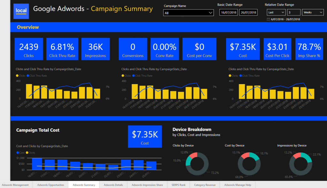The width and height of the screenshot is (327, 188).
Task: Click the Basic Date Range label
Action: click(230, 4)
